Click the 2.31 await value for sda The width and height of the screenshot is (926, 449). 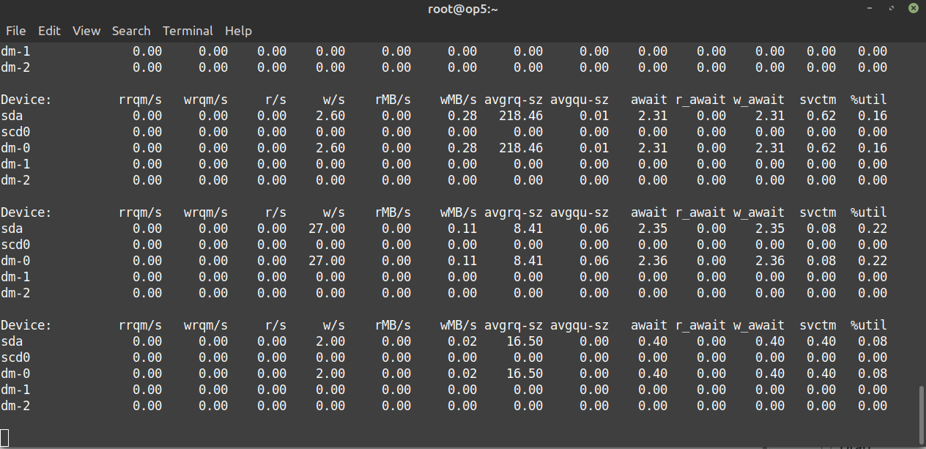tap(653, 116)
